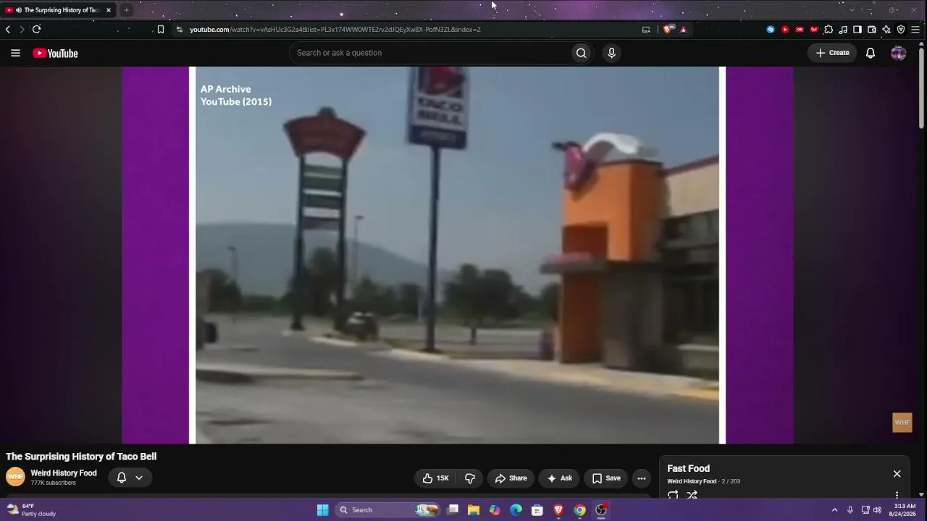Start voice search with the microphone
Screen dimensions: 927x521
(611, 53)
